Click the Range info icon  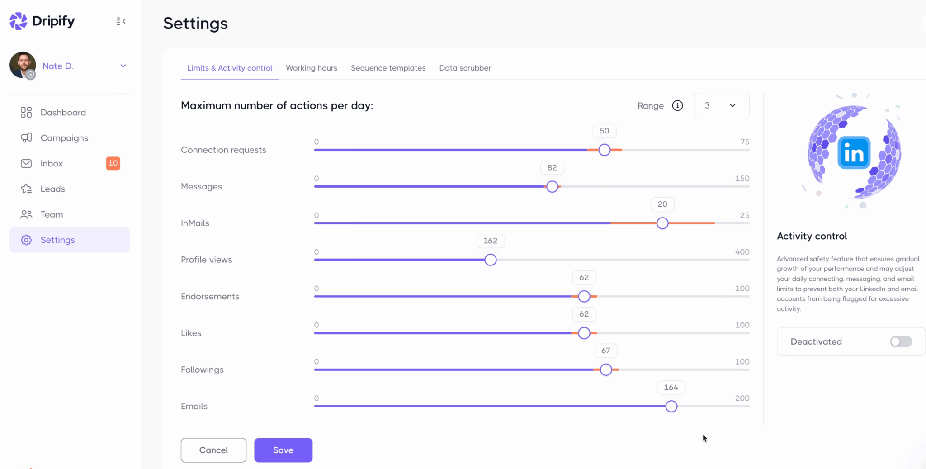[x=677, y=105]
